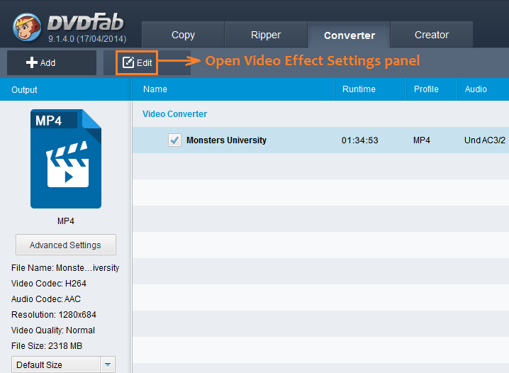Image resolution: width=509 pixels, height=373 pixels.
Task: Click the Und AC3/2 audio cell
Action: pos(485,140)
